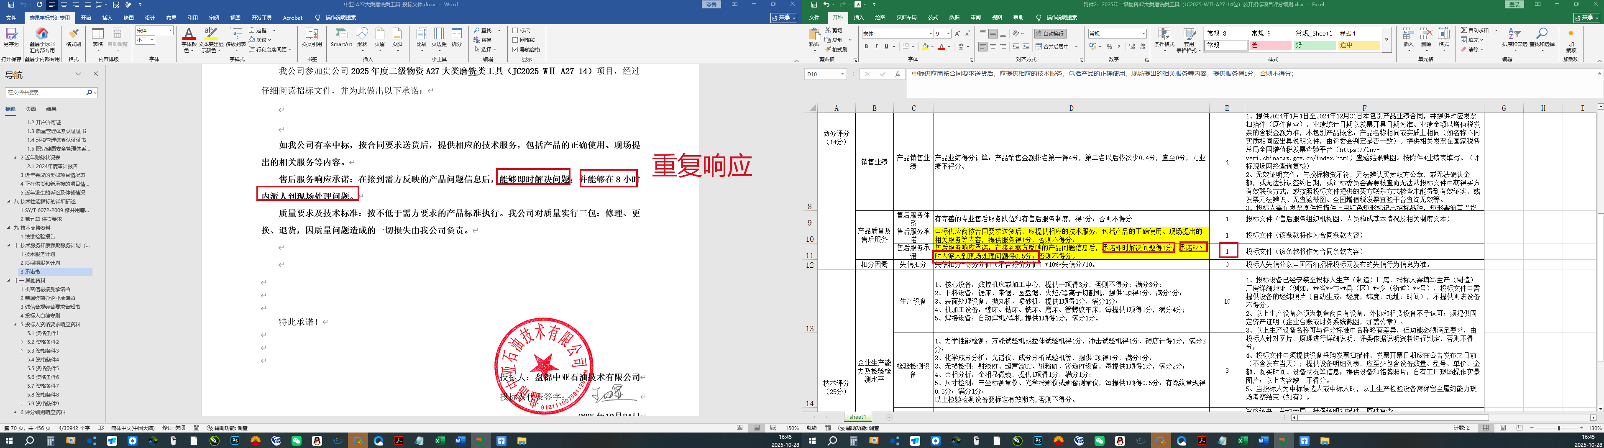Select the 格式刷 brush in Word ribbon

[x=74, y=33]
